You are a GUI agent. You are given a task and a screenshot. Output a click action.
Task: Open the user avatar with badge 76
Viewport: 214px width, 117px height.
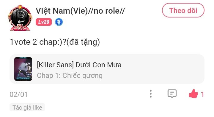20,18
